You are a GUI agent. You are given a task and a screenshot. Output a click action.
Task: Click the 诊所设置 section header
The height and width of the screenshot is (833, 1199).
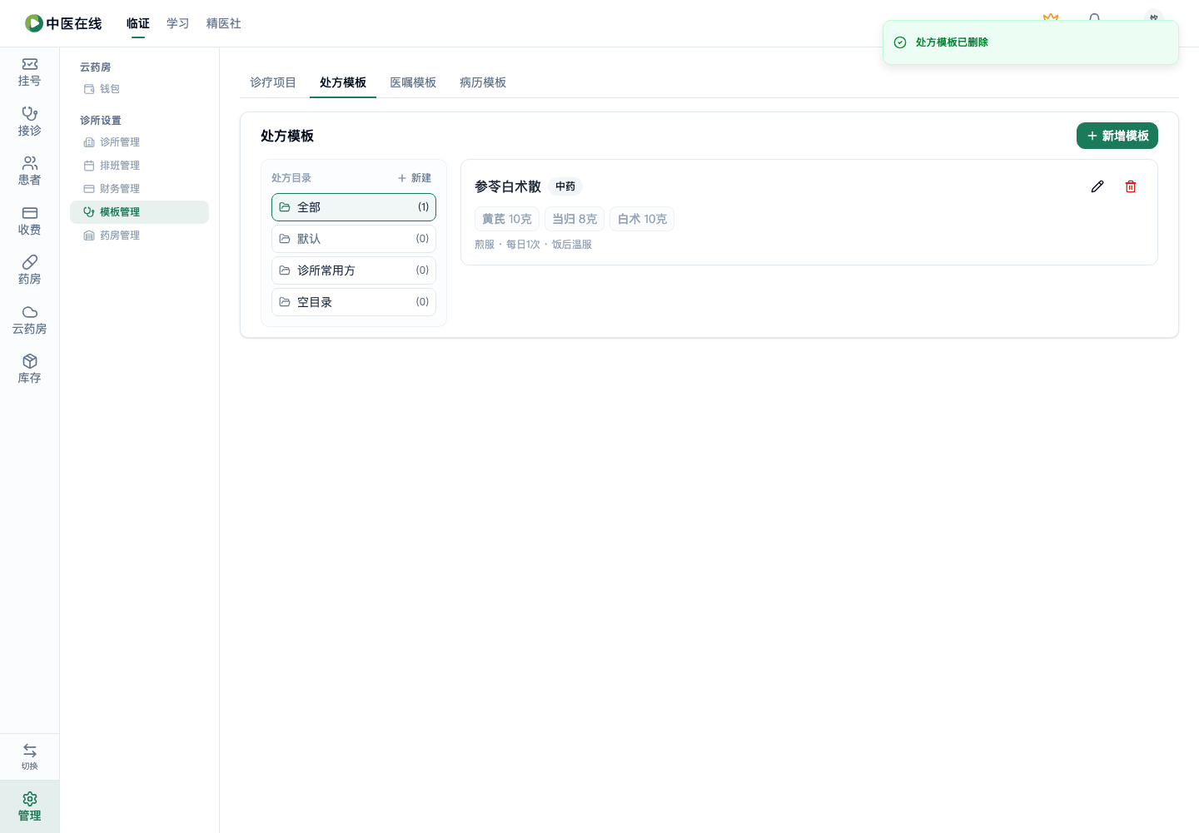click(101, 121)
